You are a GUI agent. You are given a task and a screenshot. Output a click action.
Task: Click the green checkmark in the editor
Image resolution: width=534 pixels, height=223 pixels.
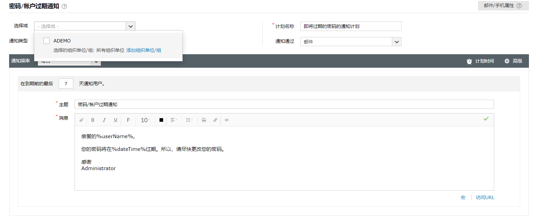(x=486, y=119)
